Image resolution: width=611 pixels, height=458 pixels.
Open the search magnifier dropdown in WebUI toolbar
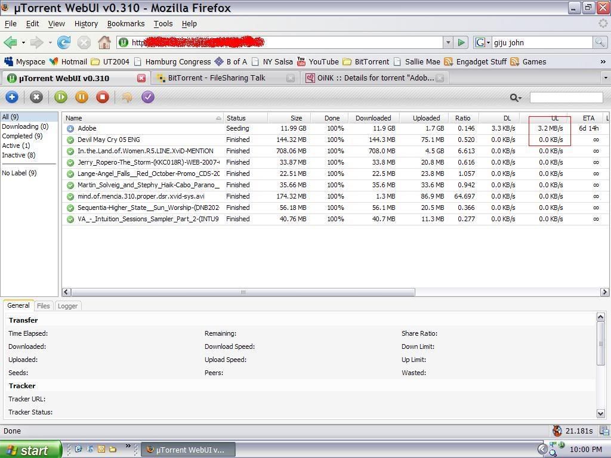point(516,98)
